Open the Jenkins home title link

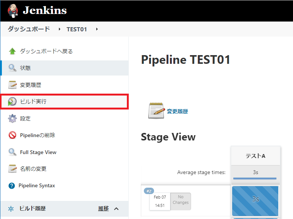point(45,10)
